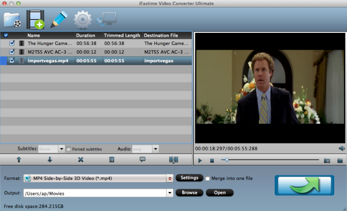Select the M2TS5 AVC AC-3 file name
Screen dimensions: 347x211
[50, 52]
